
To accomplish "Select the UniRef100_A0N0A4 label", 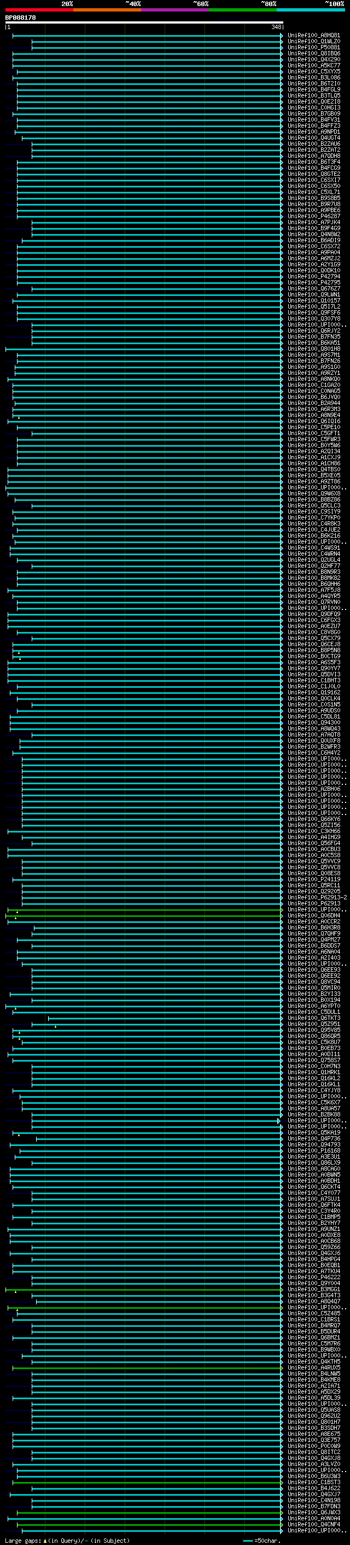I will [313, 1518].
